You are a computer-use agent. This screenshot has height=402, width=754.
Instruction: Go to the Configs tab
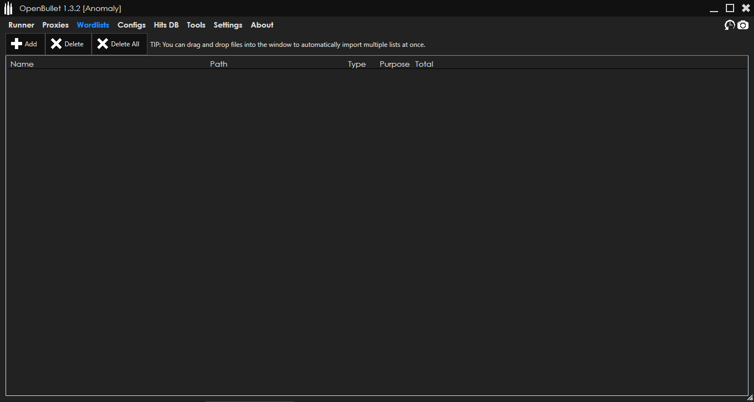point(131,25)
